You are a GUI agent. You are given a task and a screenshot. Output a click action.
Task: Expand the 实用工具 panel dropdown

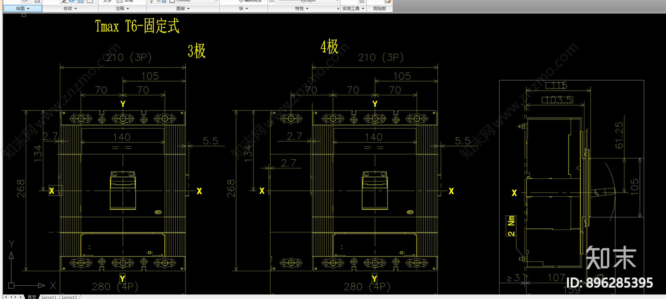click(353, 8)
